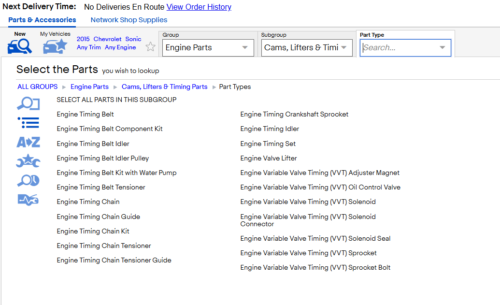Go to Cams, Lifters & Timing Parts breadcrumb
This screenshot has height=305, width=500.
coord(165,87)
